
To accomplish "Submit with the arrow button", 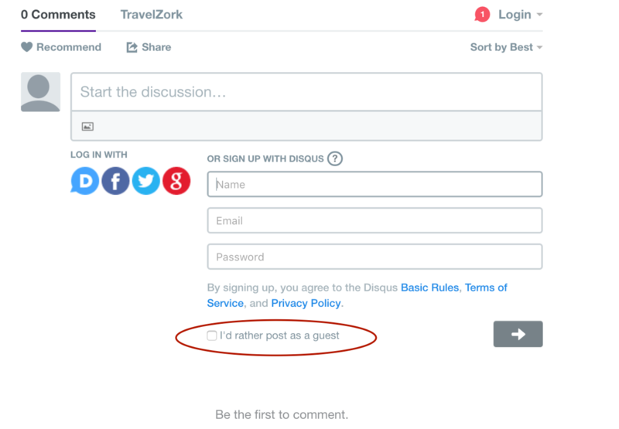I will coord(518,334).
